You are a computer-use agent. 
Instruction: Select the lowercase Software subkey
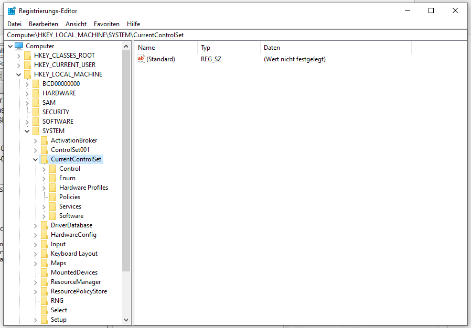click(x=71, y=216)
